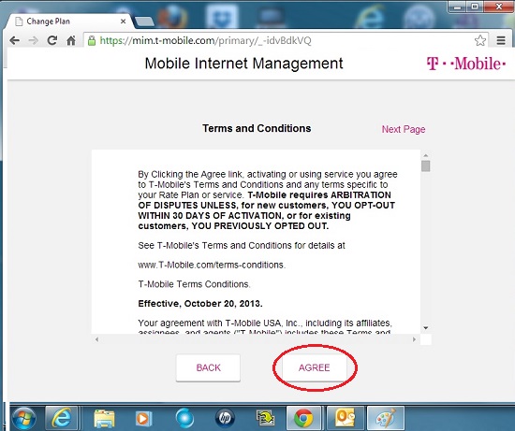Image resolution: width=515 pixels, height=431 pixels.
Task: Select the Change Plan tab
Action: (69, 22)
